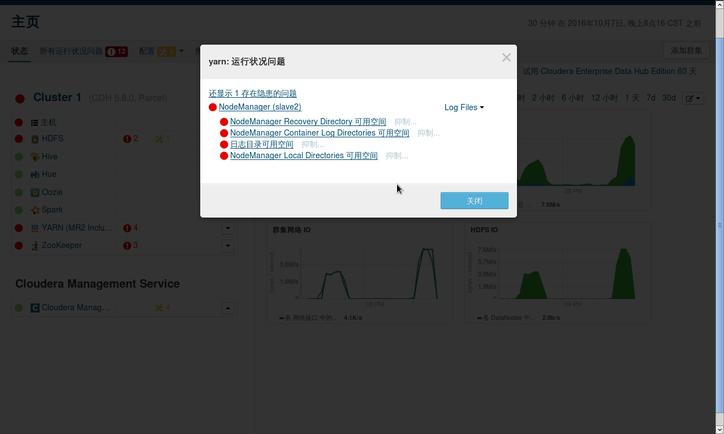Viewport: 724px width, 434px height.
Task: Open the Spark service
Action: pos(52,210)
